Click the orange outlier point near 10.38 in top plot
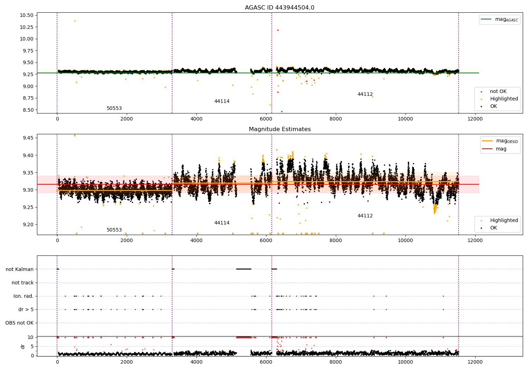528x370 pixels. tap(75, 21)
